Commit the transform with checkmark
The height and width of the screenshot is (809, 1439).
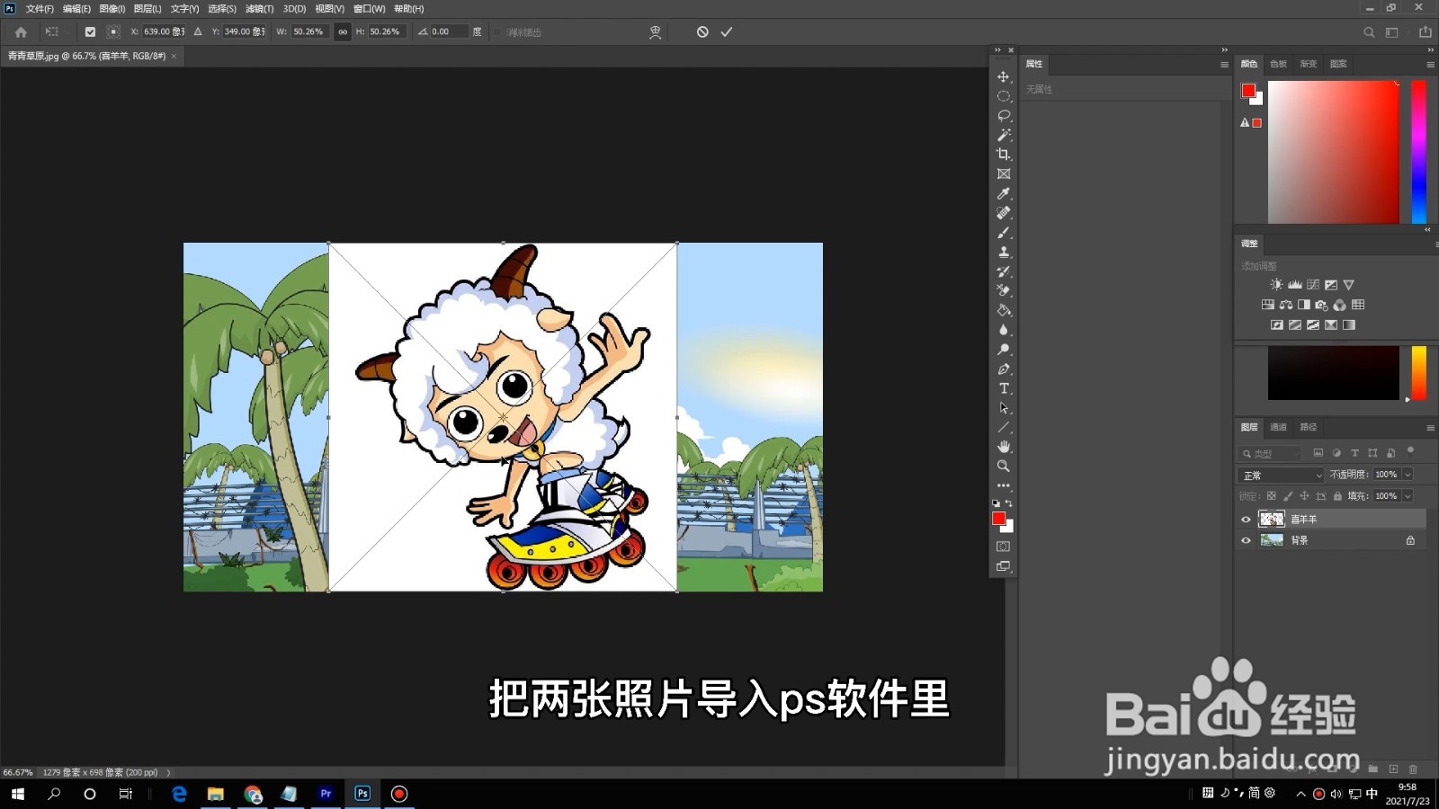coord(727,31)
